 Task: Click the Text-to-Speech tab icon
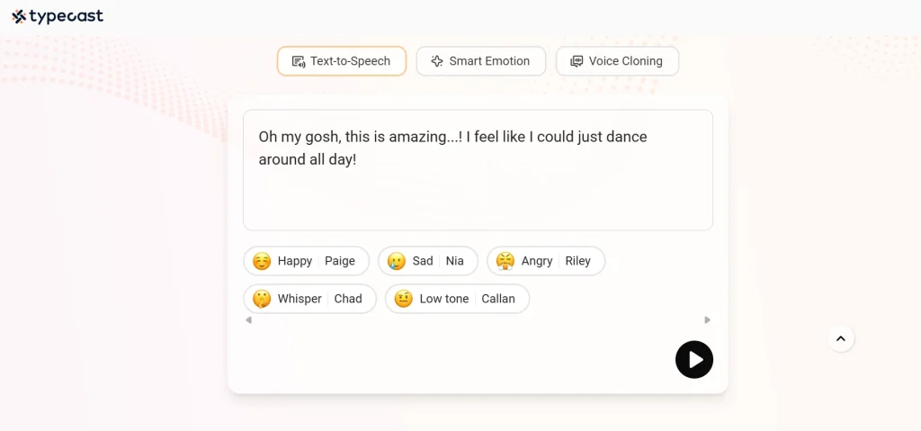[x=299, y=61]
